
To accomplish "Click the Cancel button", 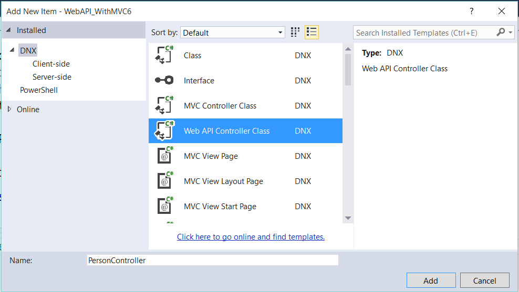I will point(484,280).
